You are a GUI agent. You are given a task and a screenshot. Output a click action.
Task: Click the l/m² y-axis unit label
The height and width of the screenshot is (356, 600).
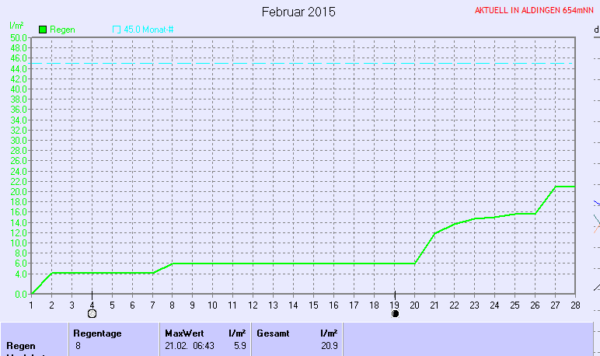pos(15,26)
